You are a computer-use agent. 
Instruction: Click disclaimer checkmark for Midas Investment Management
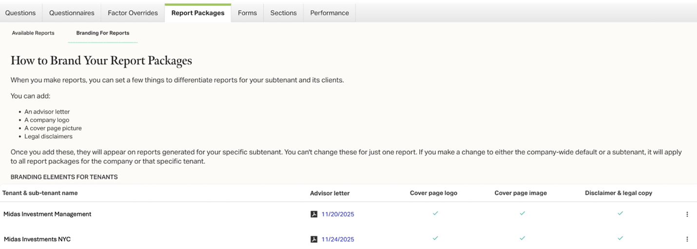point(620,213)
